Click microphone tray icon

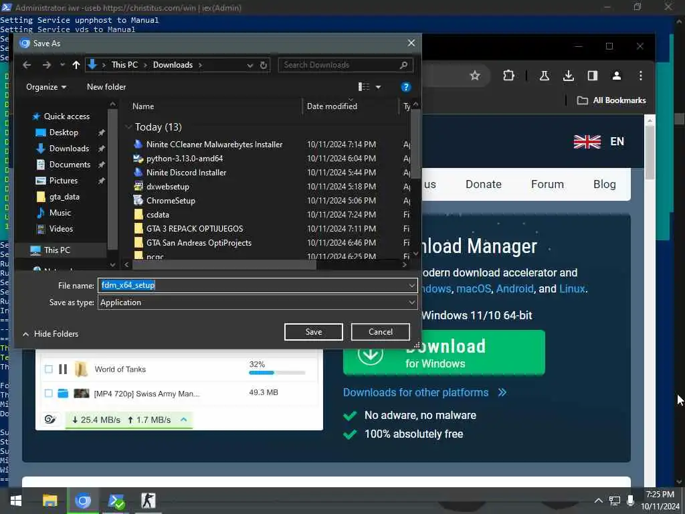pos(630,501)
